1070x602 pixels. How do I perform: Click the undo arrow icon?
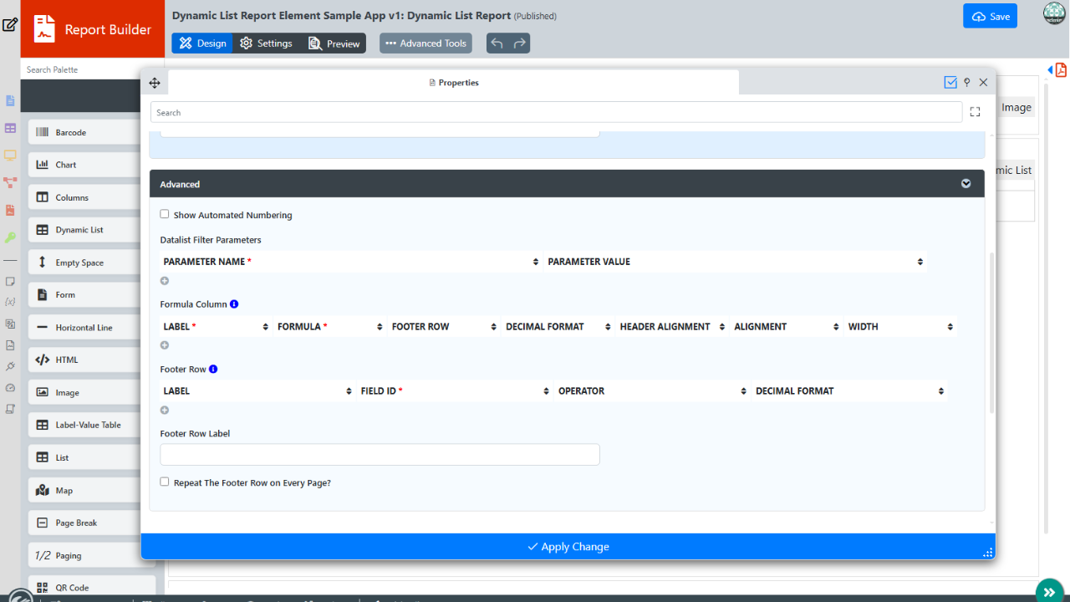pyautogui.click(x=497, y=43)
